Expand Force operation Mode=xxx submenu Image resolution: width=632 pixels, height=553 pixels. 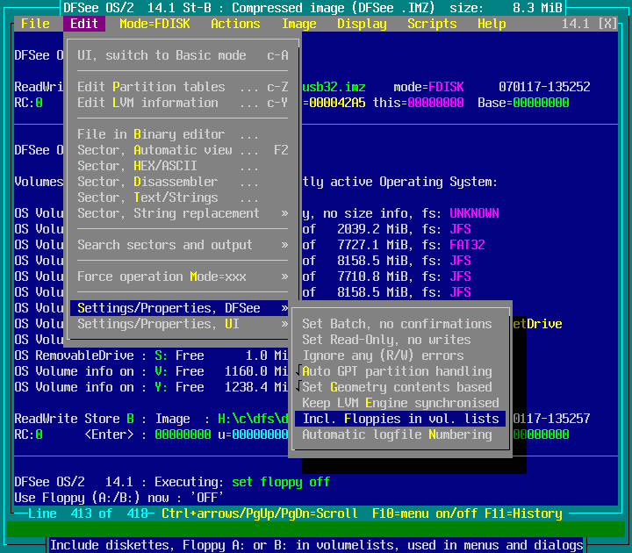click(183, 276)
